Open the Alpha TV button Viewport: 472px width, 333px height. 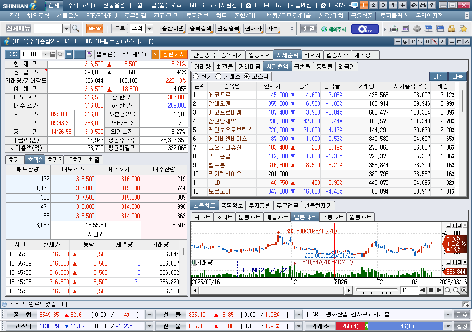point(365,29)
